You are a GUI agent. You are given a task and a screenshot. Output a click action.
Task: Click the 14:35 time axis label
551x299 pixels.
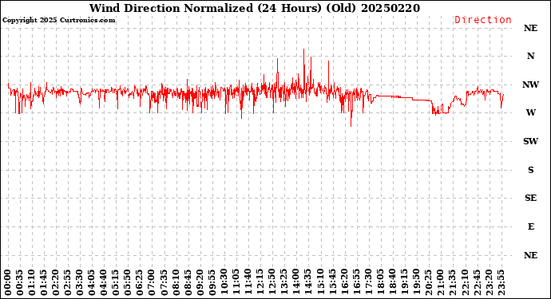(307, 283)
